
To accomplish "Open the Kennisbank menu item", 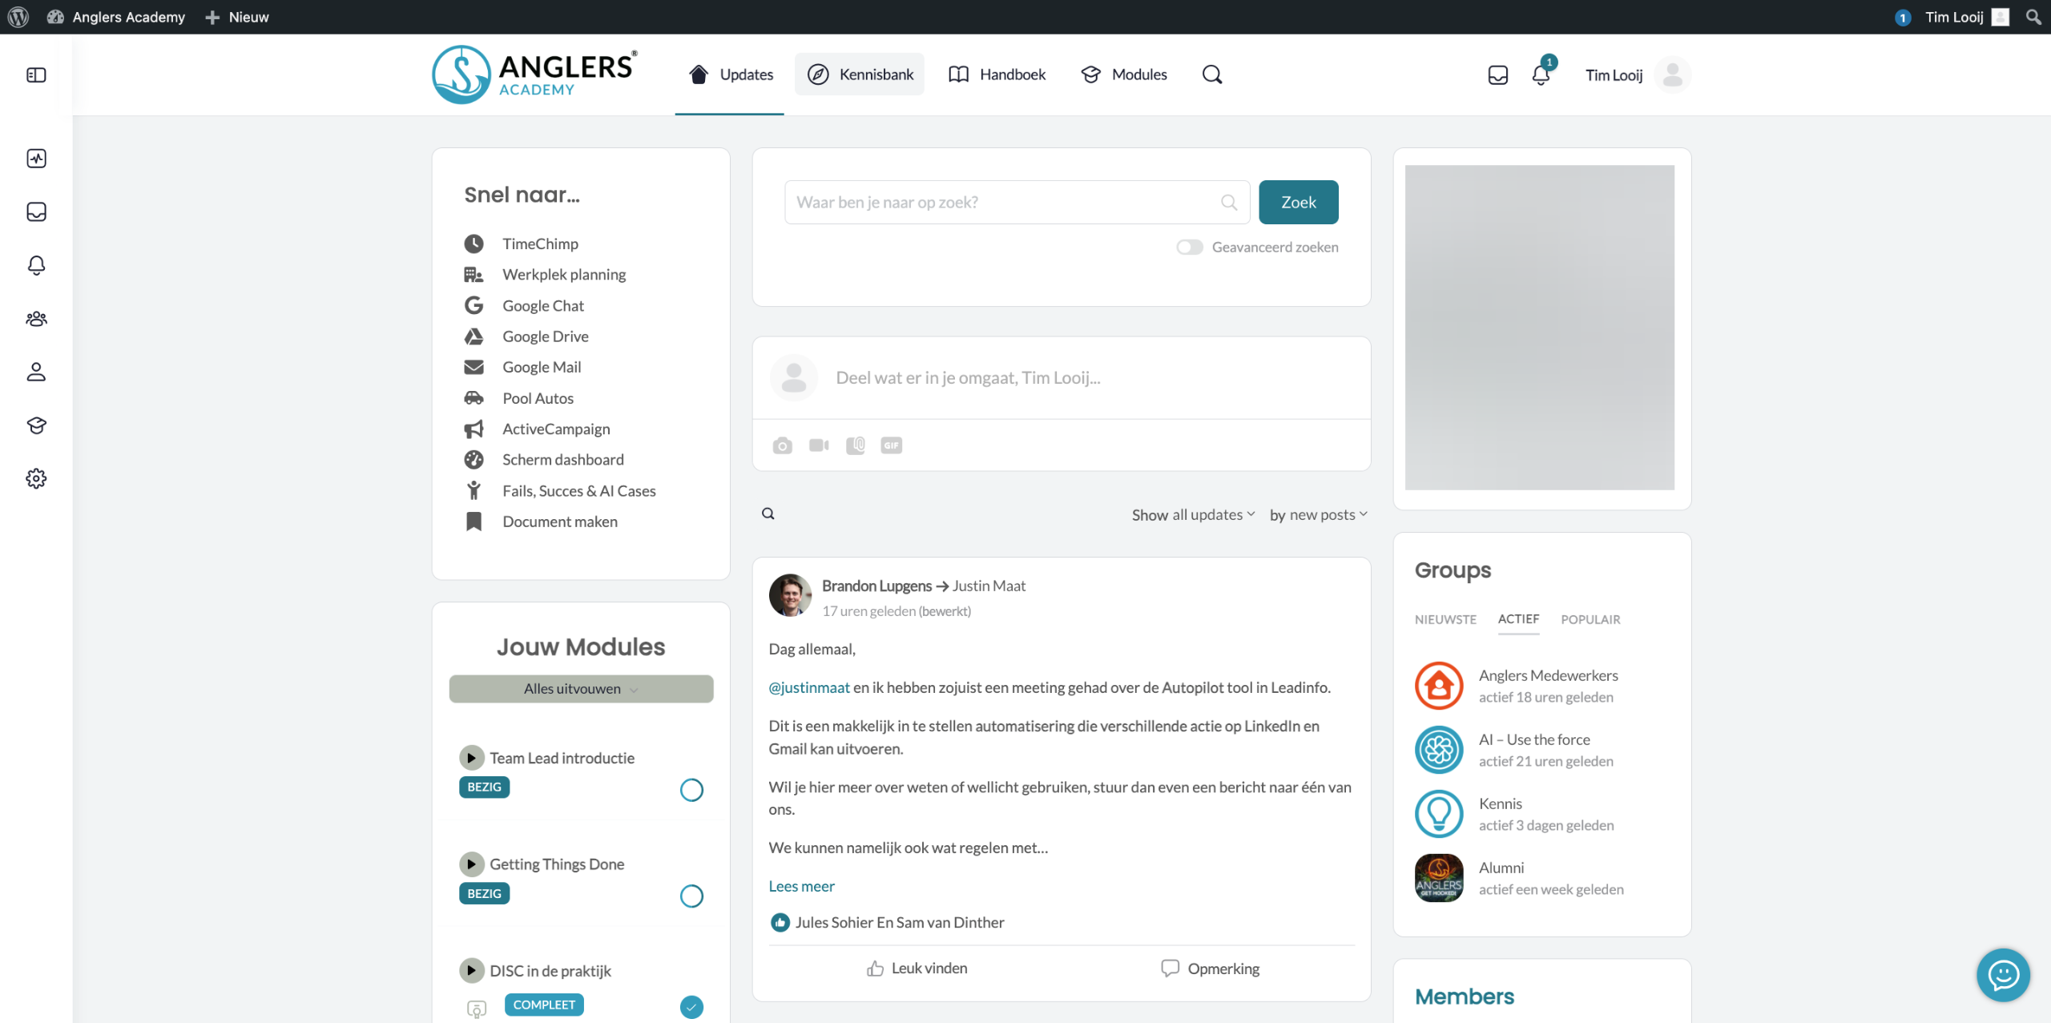I will click(x=860, y=75).
